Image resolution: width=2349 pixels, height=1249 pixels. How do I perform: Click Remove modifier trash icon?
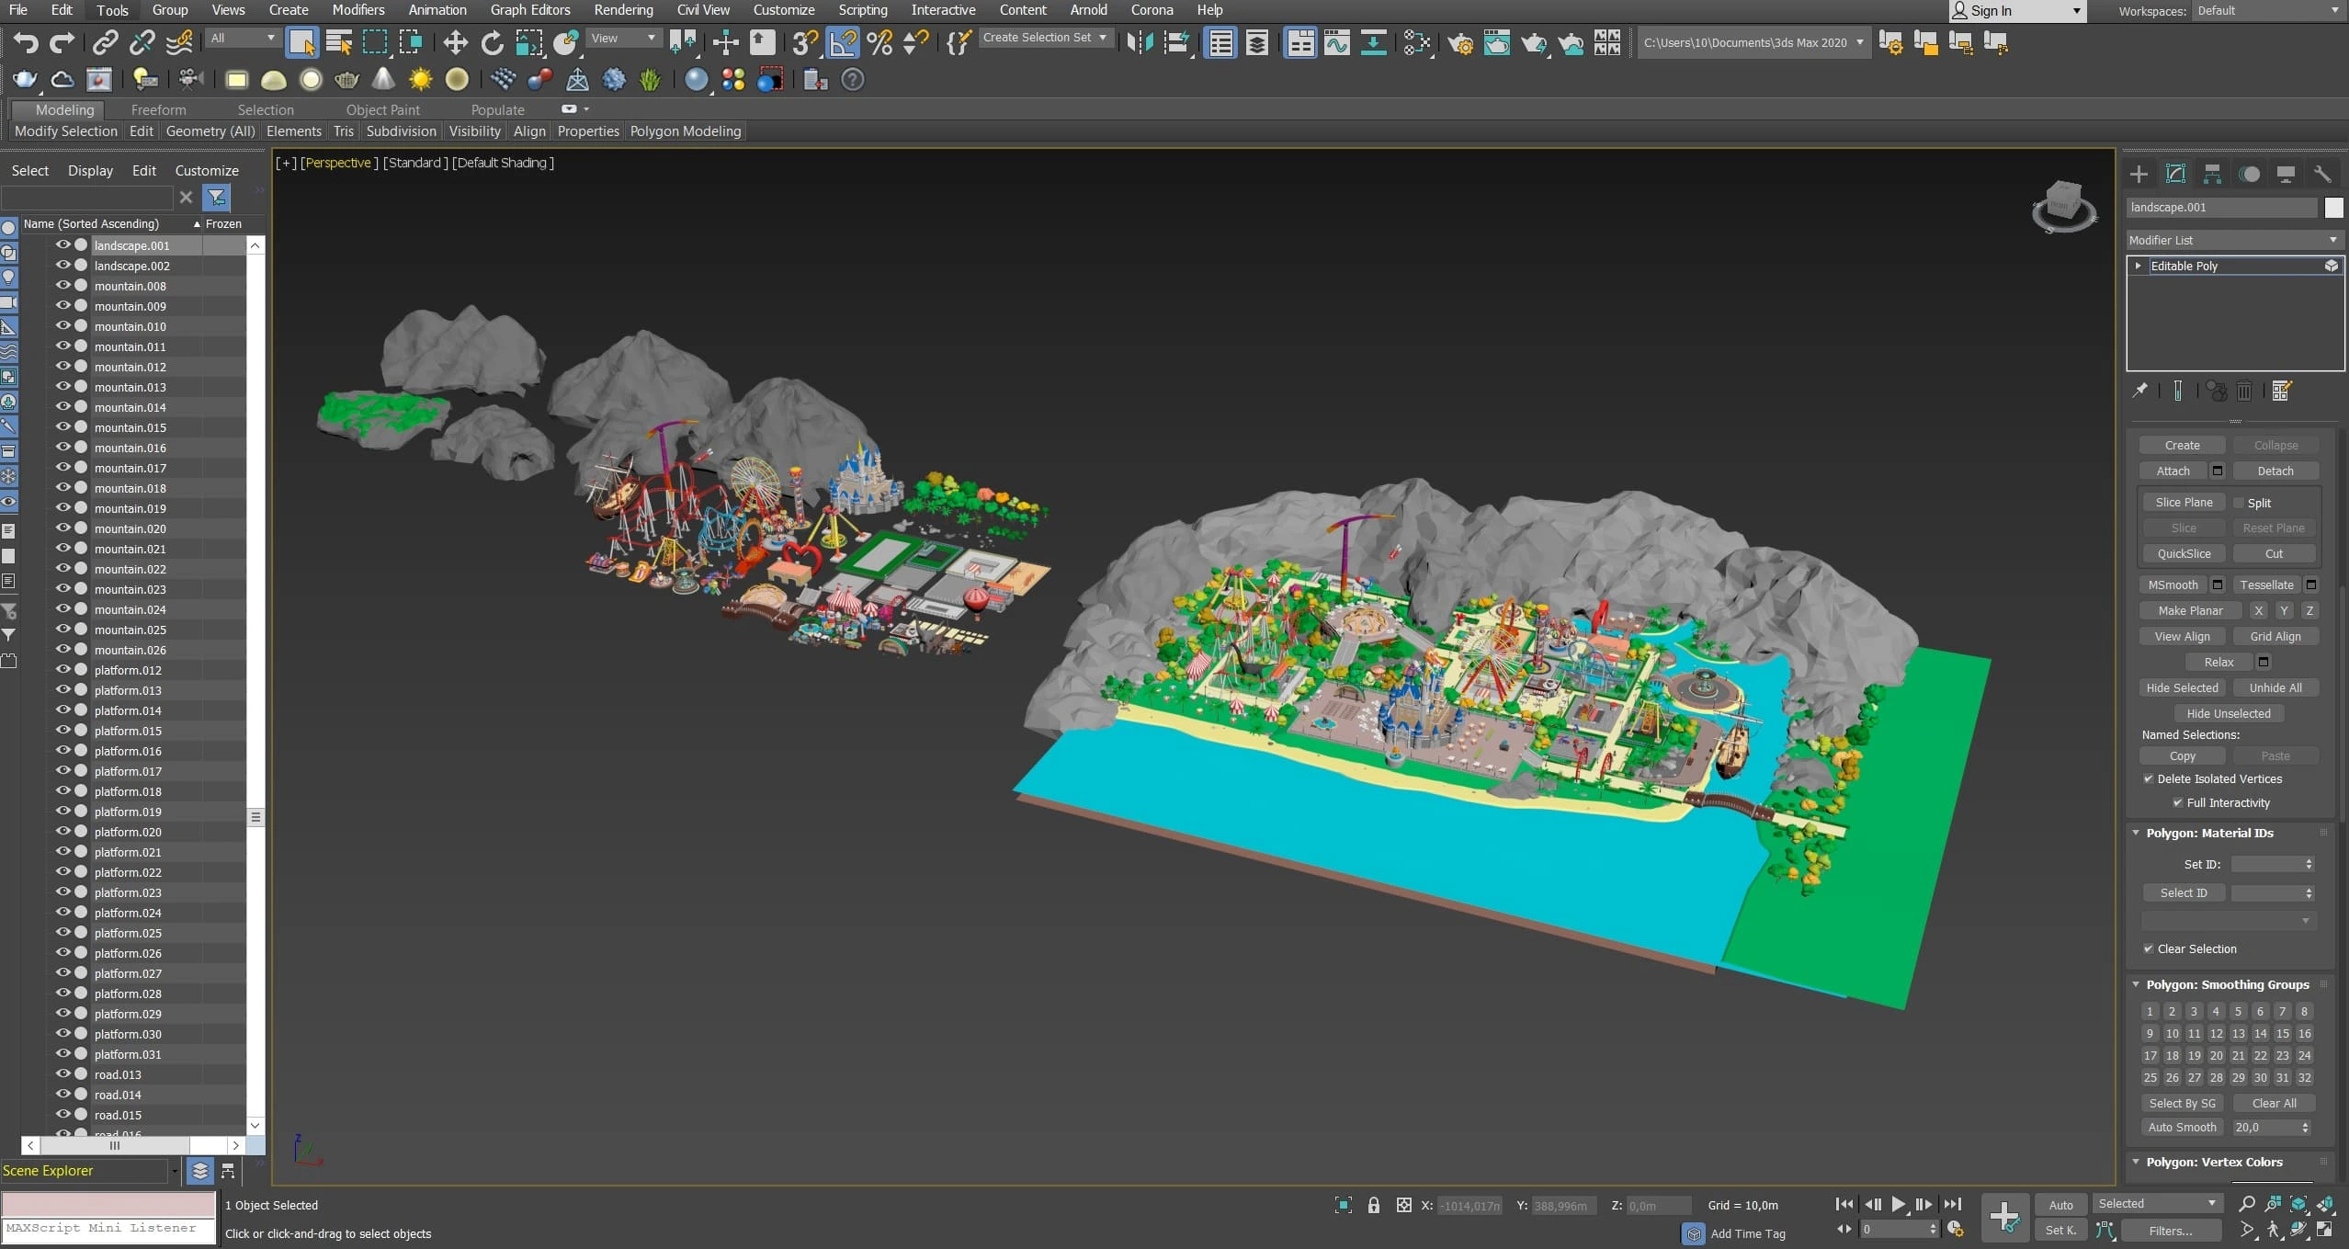click(2244, 392)
